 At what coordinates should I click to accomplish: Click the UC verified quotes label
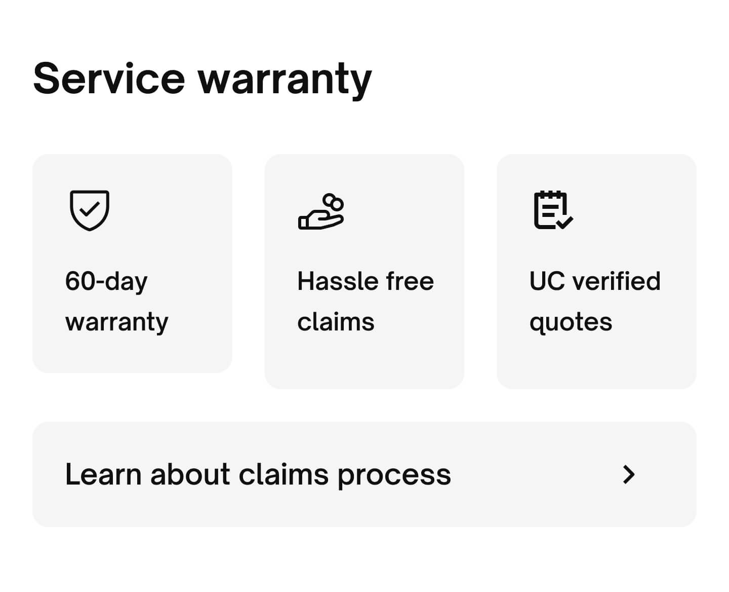(594, 301)
